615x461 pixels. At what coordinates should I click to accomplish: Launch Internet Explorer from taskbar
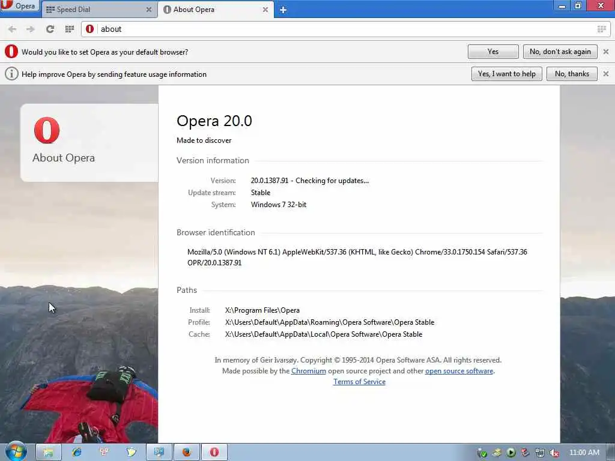click(x=76, y=453)
